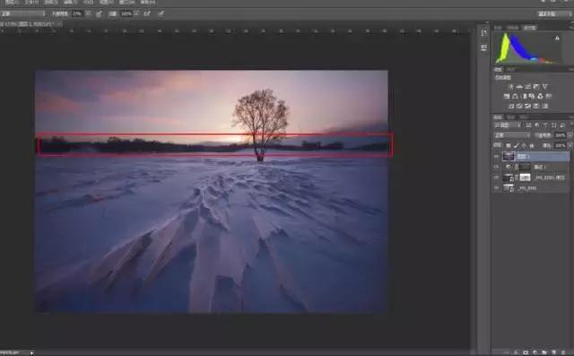Image resolution: width=574 pixels, height=356 pixels.
Task: Add a Levels adjustment layer
Action: [519, 86]
